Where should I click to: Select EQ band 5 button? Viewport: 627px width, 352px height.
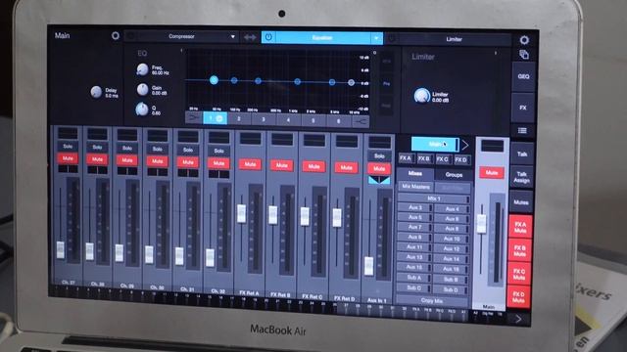click(x=313, y=120)
